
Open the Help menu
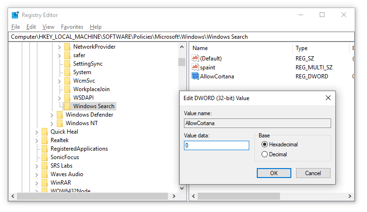pos(96,27)
